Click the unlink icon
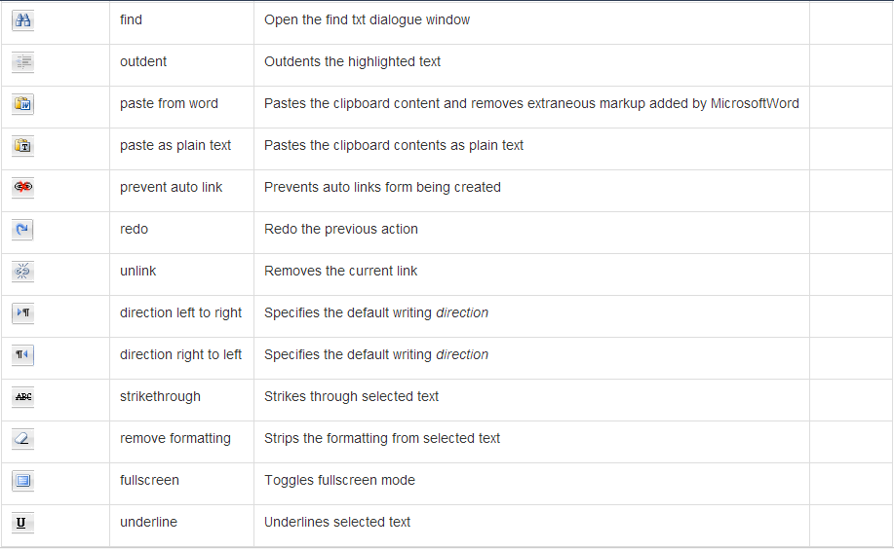Viewport: 894px width, 549px height. click(23, 272)
